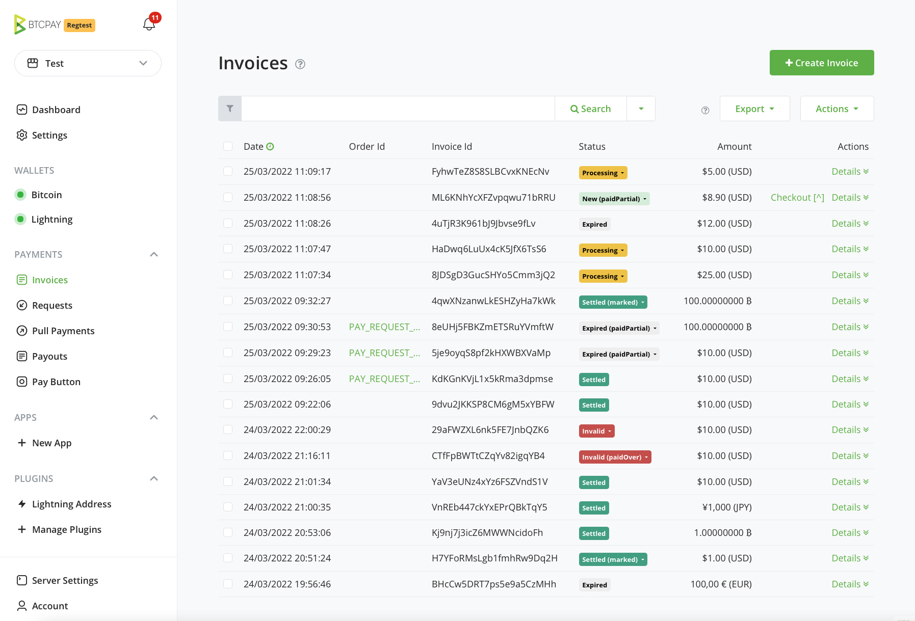Viewport: 915px width, 621px height.
Task: Click the New App plus icon
Action: [22, 443]
